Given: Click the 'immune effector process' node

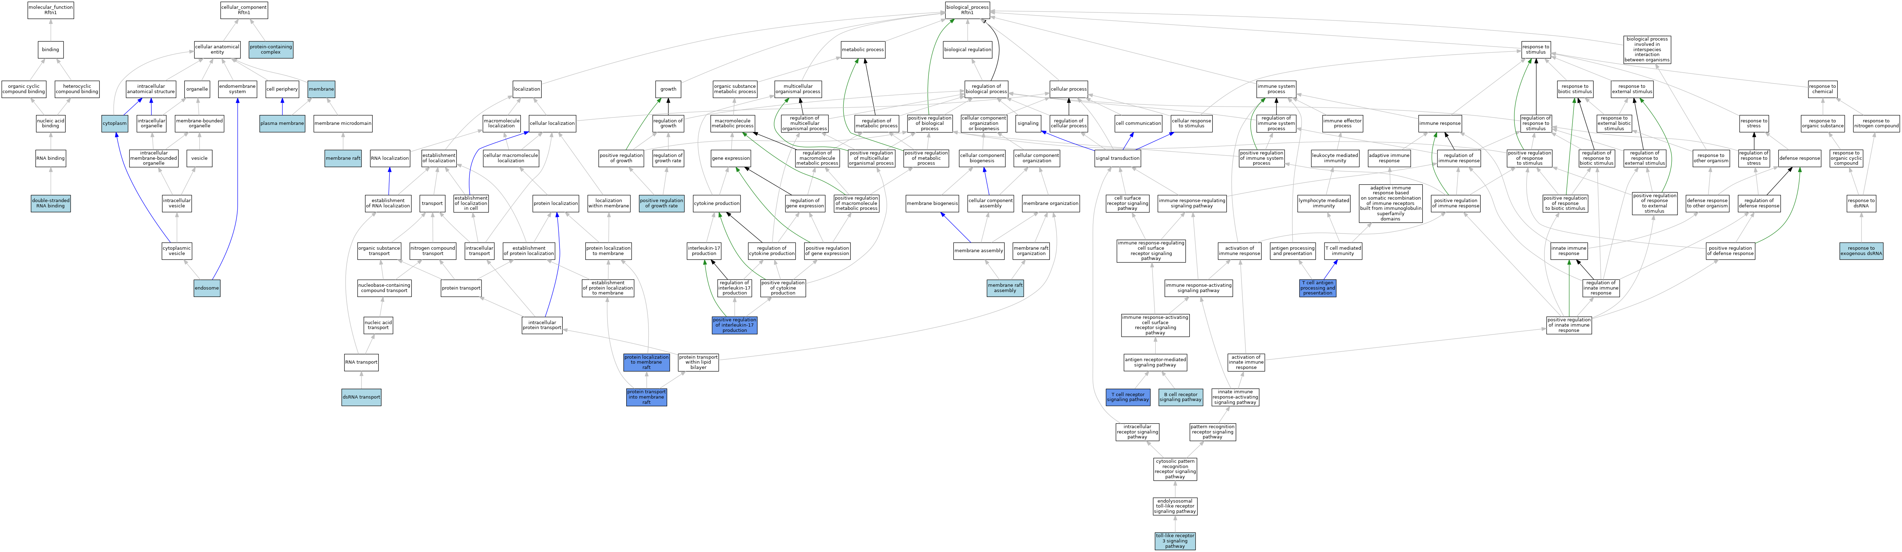Looking at the screenshot, I should [1342, 124].
